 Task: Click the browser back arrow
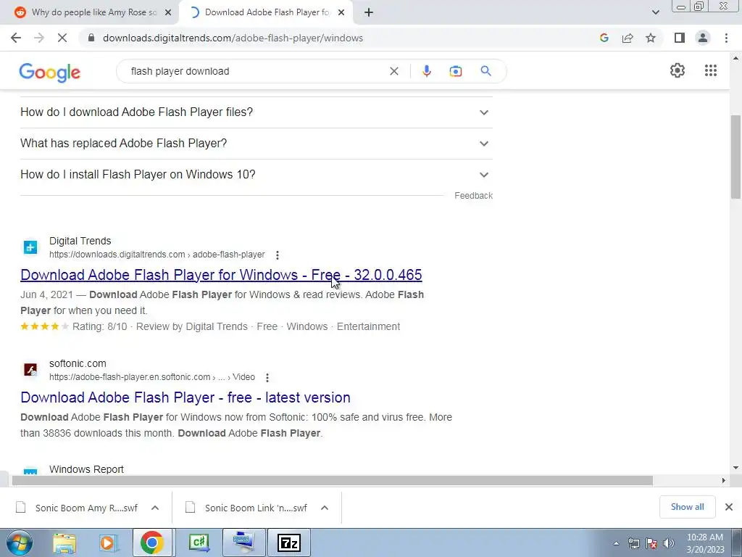16,38
